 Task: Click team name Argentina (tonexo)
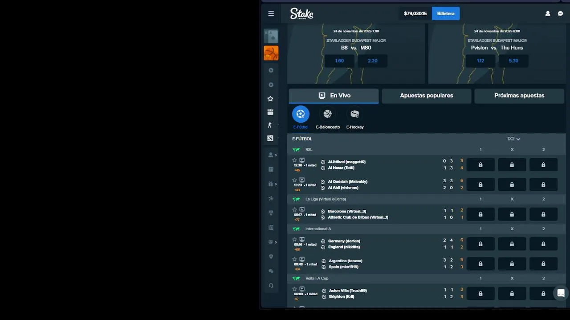pos(345,261)
